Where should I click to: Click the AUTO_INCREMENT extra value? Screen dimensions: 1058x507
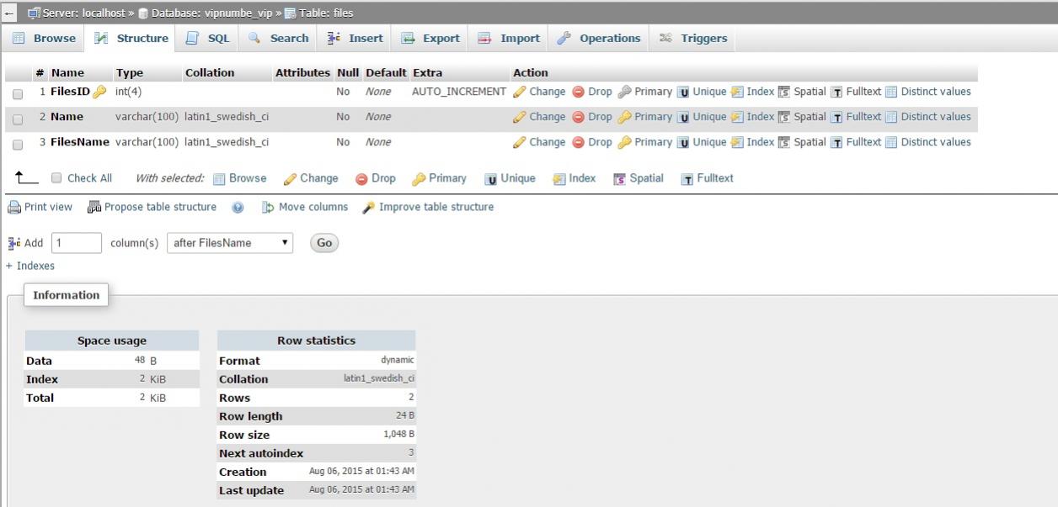click(459, 92)
